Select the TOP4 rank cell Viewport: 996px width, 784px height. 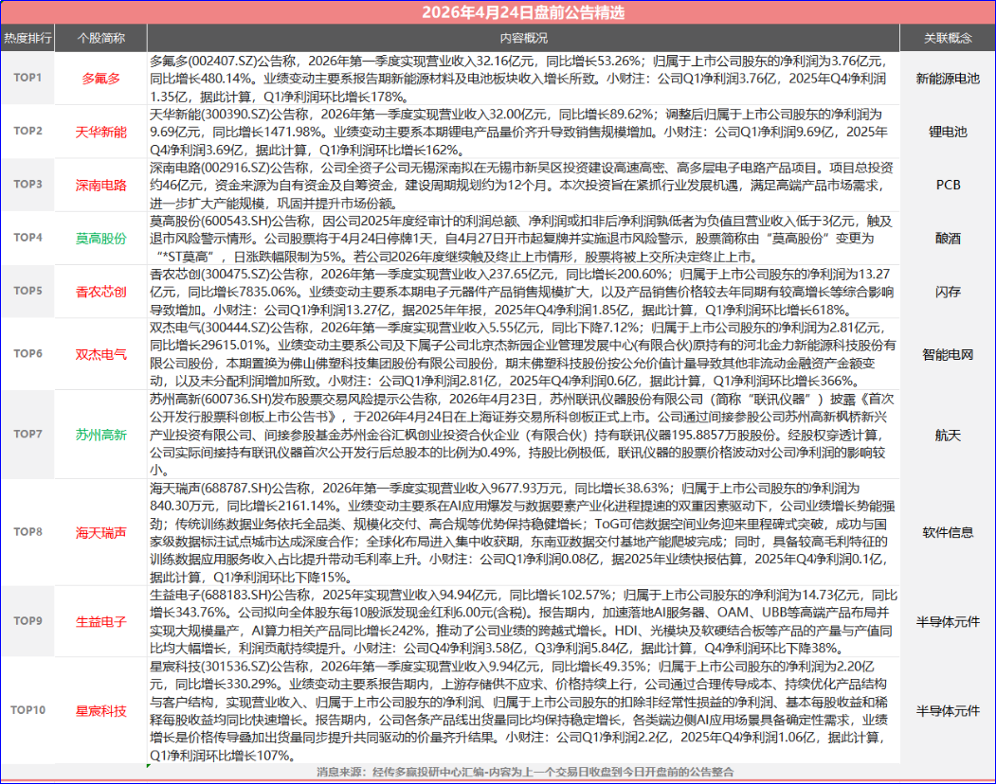click(27, 238)
